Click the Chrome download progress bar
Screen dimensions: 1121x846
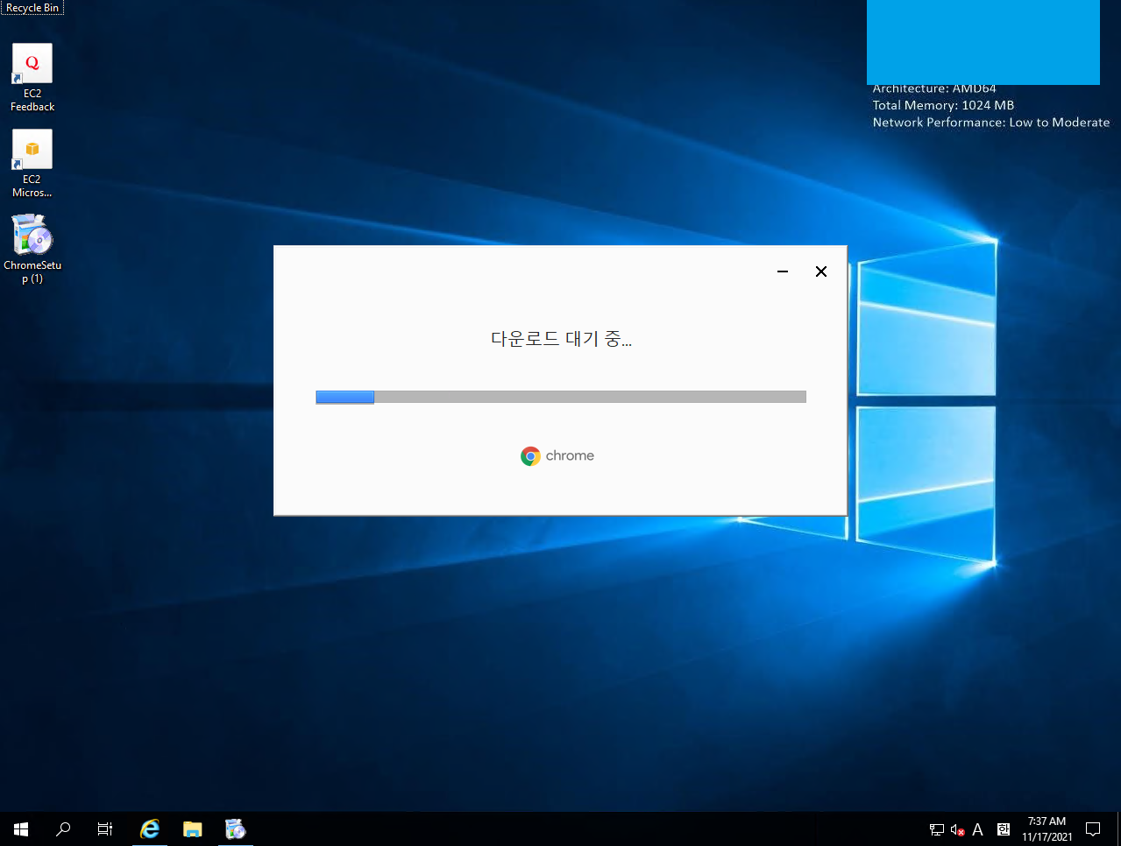(x=561, y=397)
